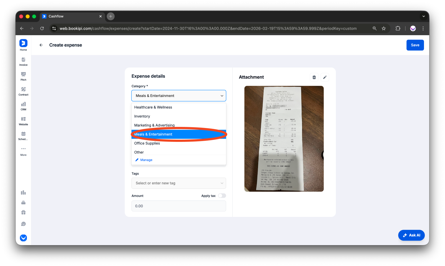
Task: Click the browser back button
Action: 22,29
